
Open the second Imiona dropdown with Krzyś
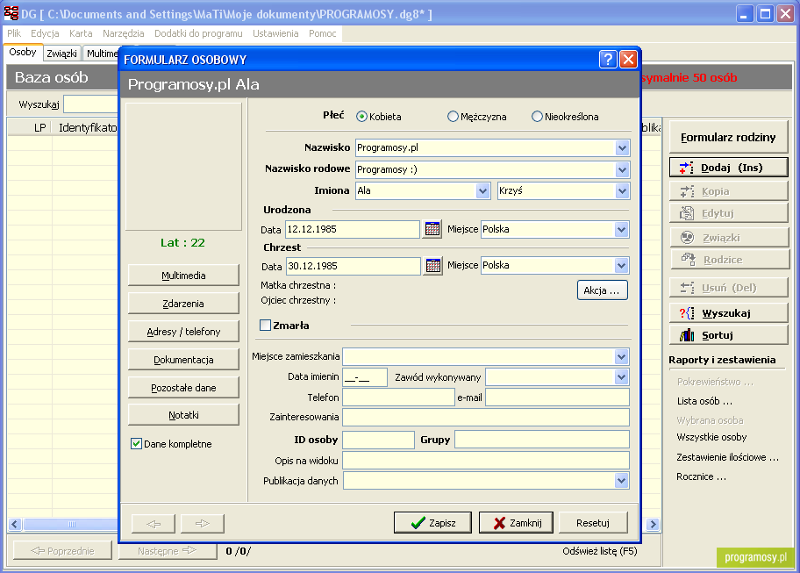point(622,190)
